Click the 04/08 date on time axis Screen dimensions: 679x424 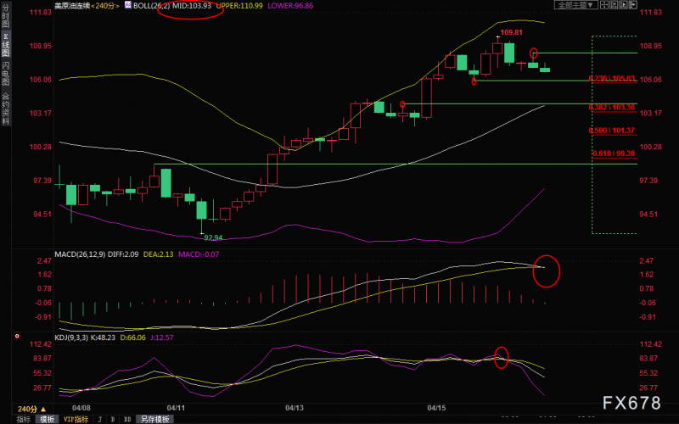81,408
